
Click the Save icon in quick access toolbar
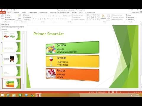point(4,10)
